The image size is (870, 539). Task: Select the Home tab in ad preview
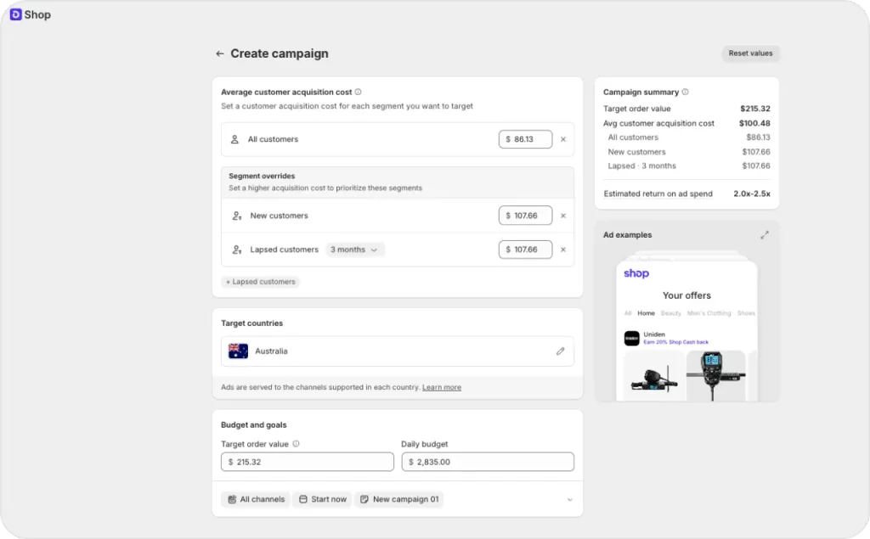[x=646, y=313]
